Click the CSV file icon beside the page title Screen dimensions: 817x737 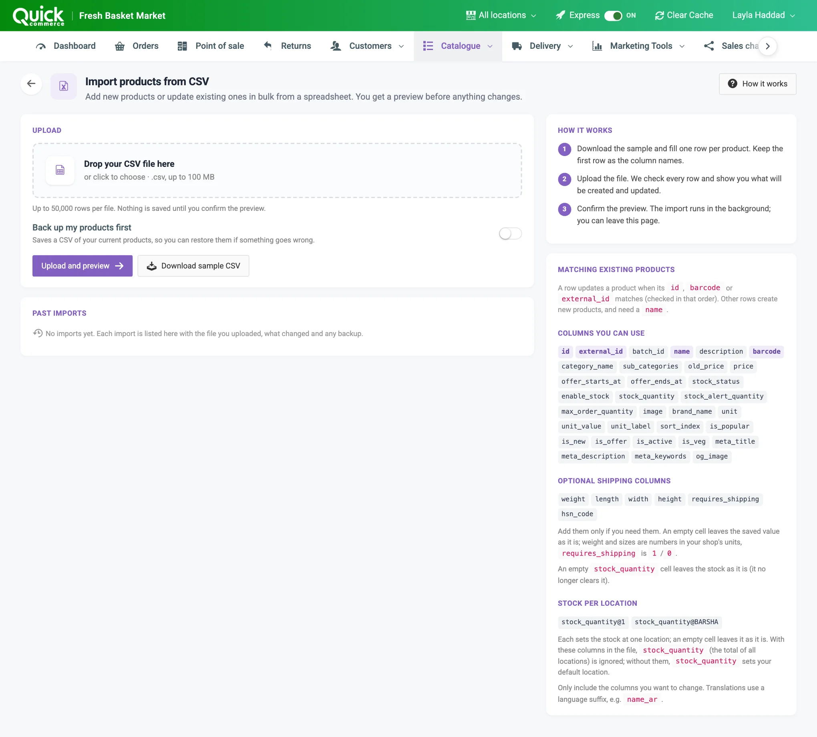pos(64,86)
